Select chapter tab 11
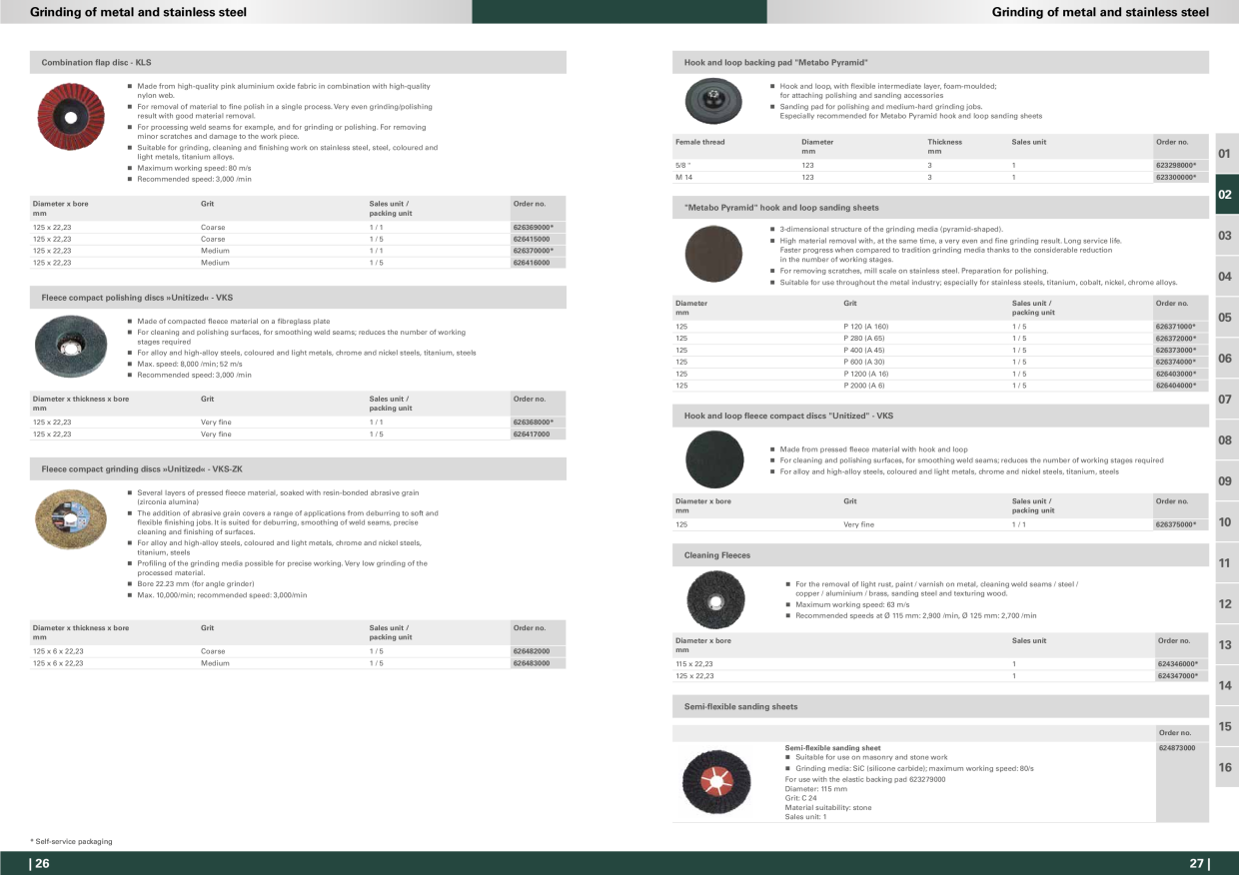This screenshot has width=1239, height=875. 1226,562
